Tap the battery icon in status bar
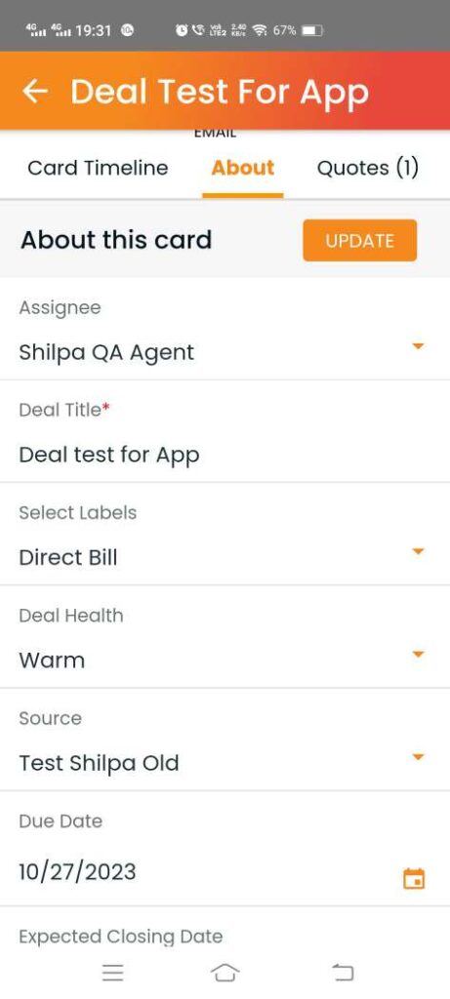Image resolution: width=450 pixels, height=999 pixels. 313,30
